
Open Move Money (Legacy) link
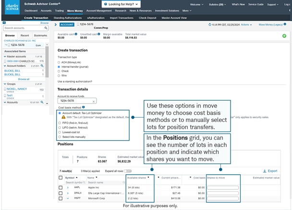(x=270, y=24)
